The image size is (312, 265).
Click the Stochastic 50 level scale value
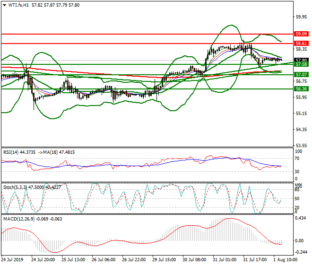coord(297,199)
